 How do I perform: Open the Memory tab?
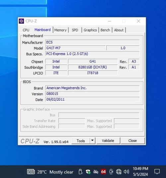[60, 30]
